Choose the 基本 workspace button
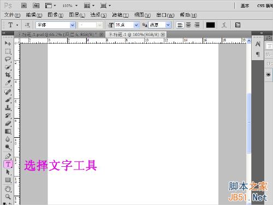 pos(245,5)
